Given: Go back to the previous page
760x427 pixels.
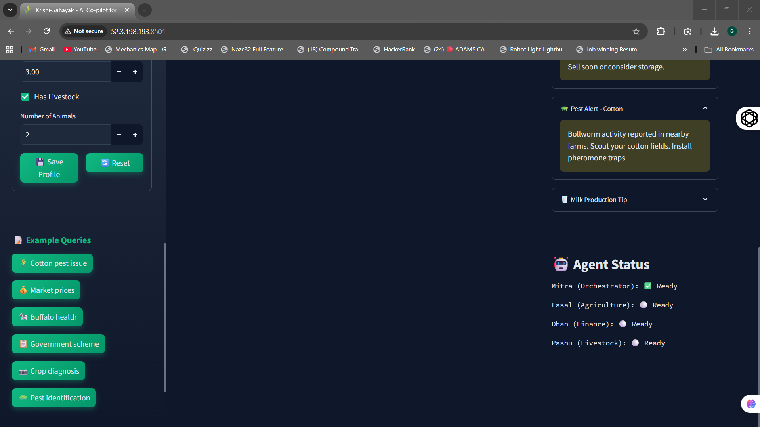Looking at the screenshot, I should 11,31.
